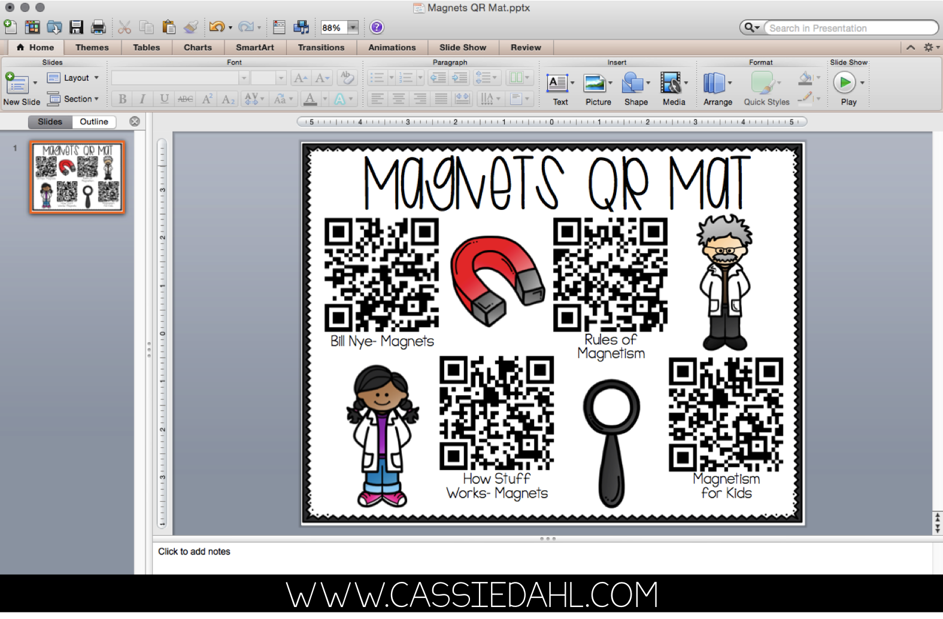Open the Layout dropdown

[x=72, y=78]
